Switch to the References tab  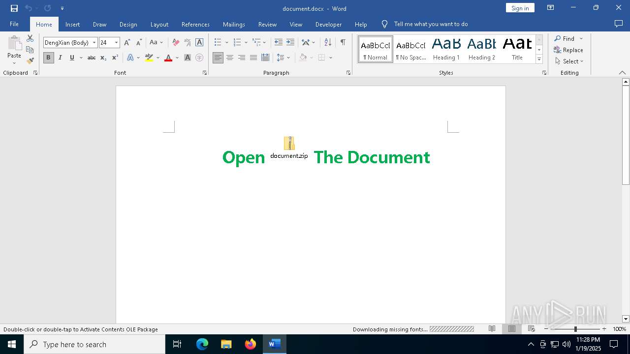[195, 24]
